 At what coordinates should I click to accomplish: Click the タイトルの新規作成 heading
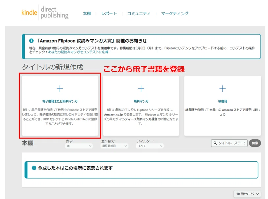(52, 67)
